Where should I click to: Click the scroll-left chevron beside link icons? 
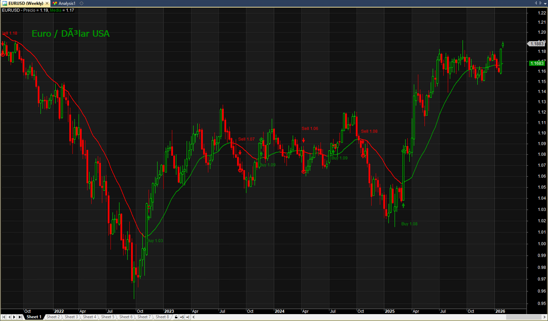193,317
